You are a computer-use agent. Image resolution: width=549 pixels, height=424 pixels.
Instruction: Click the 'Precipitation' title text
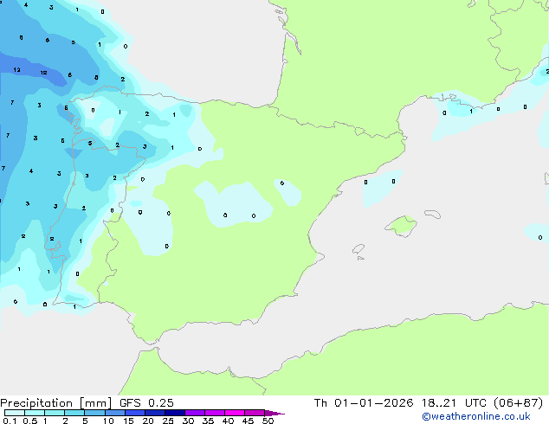[36, 403]
